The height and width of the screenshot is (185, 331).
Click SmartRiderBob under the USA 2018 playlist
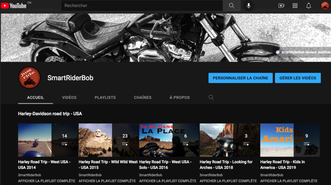pos(211,175)
